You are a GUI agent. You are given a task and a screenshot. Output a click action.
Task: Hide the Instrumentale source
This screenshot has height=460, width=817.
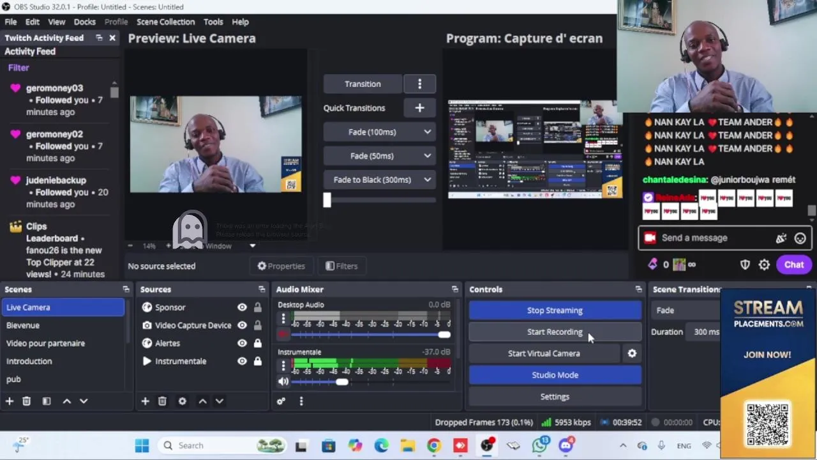242,361
